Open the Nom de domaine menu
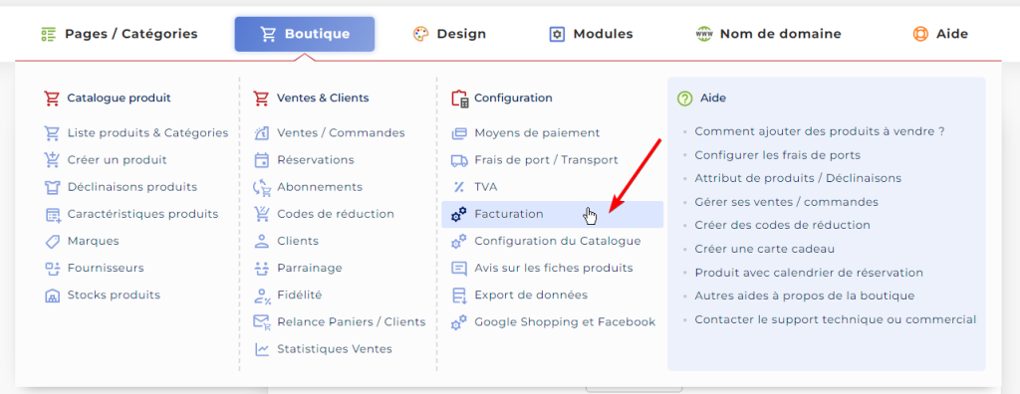The height and width of the screenshot is (394, 1020). [768, 34]
